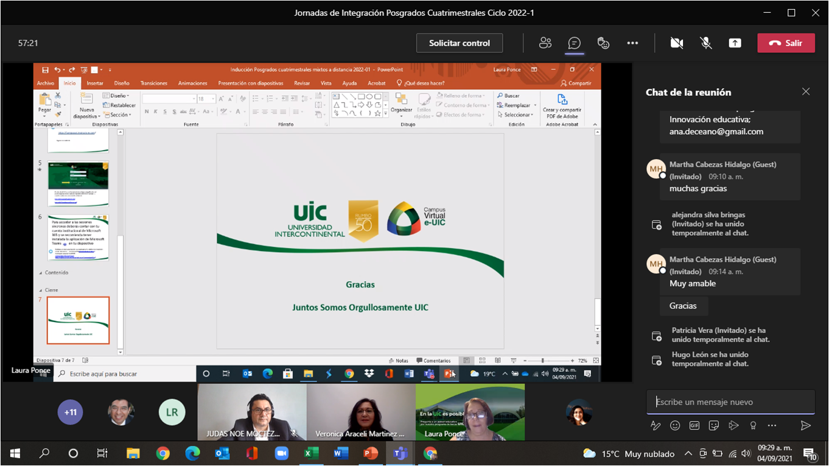The image size is (829, 466).
Task: Turn on the camera in Teams meeting
Action: (x=676, y=43)
